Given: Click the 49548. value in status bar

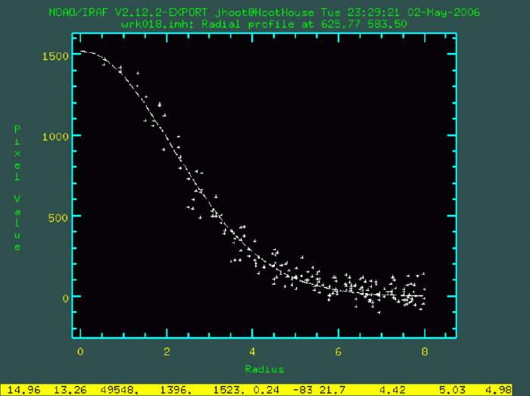Looking at the screenshot, I should 120,390.
